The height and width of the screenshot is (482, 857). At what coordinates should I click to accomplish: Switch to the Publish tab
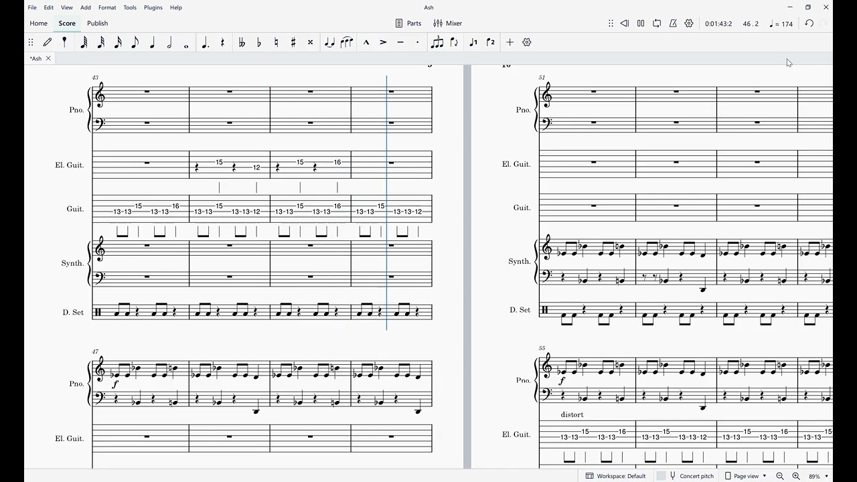coord(98,23)
